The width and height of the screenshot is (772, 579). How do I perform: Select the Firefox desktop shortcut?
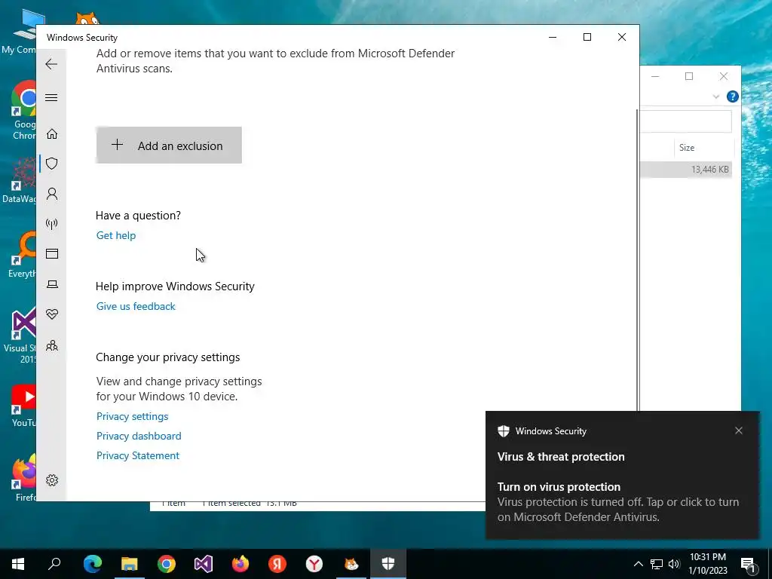tap(23, 477)
